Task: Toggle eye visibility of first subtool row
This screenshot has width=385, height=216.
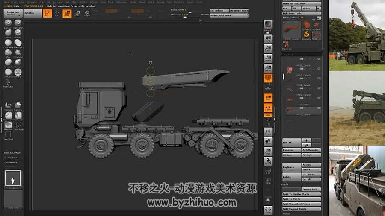Action: pyautogui.click(x=318, y=59)
